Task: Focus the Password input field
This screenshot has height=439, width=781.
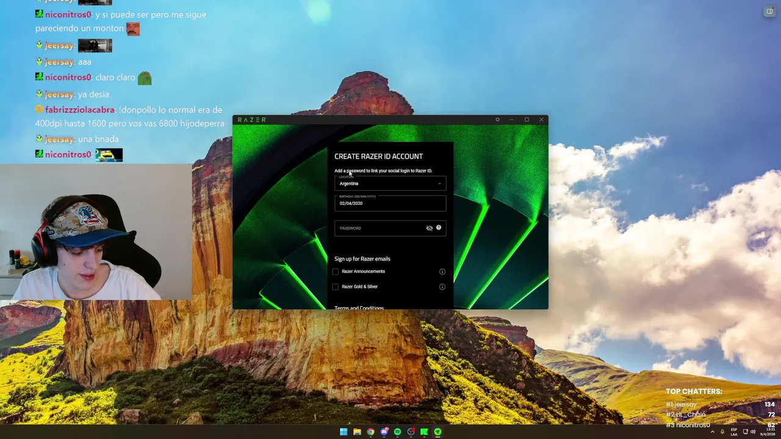Action: pos(390,228)
